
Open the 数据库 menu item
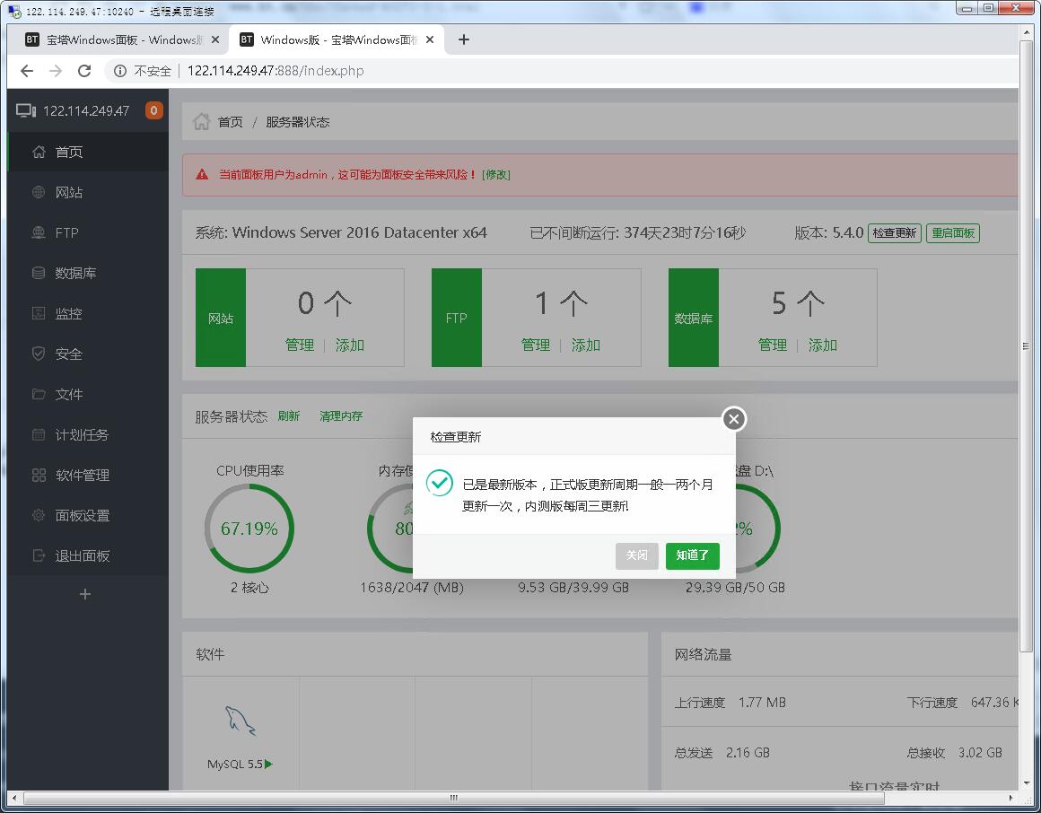(88, 273)
